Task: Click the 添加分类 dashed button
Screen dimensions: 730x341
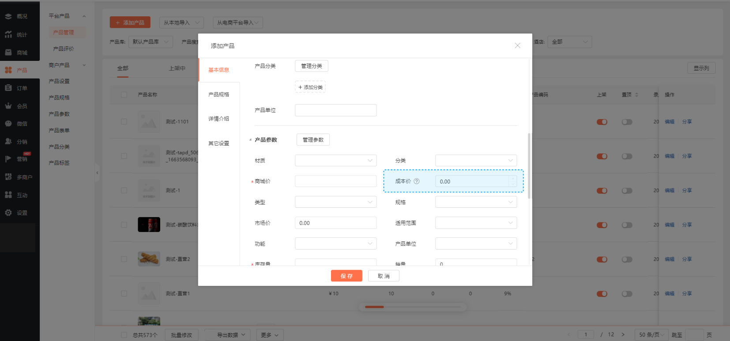Action: (x=310, y=87)
